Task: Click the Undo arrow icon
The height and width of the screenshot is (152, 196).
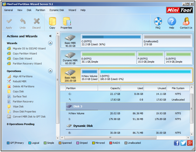Action: coord(23,21)
